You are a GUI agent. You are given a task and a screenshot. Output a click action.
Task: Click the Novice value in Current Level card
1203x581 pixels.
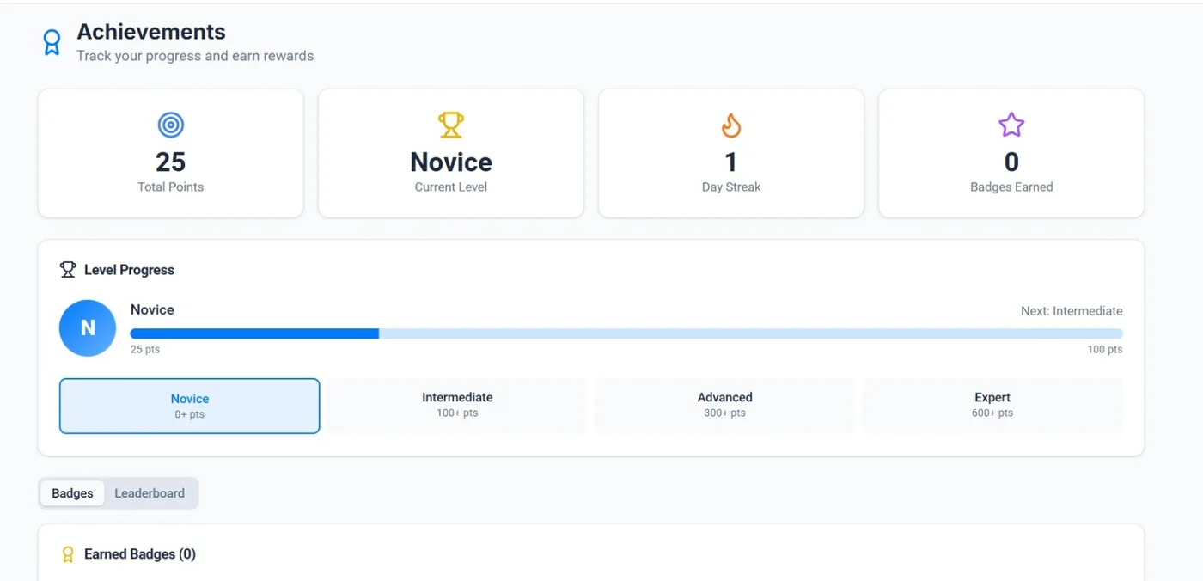click(x=451, y=162)
